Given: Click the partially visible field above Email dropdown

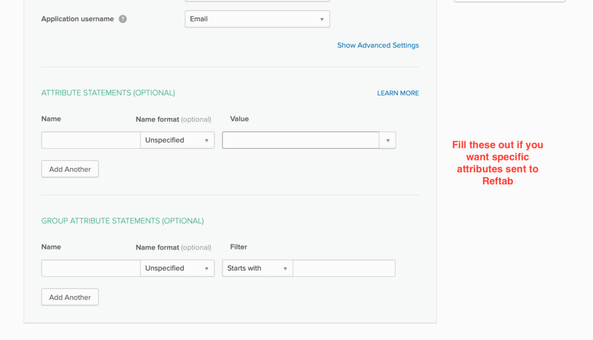Looking at the screenshot, I should [257, 1].
